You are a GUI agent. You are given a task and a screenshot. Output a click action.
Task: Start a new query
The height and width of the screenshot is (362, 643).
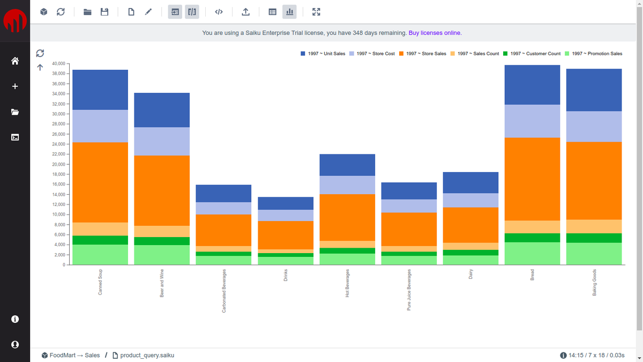[x=131, y=11]
